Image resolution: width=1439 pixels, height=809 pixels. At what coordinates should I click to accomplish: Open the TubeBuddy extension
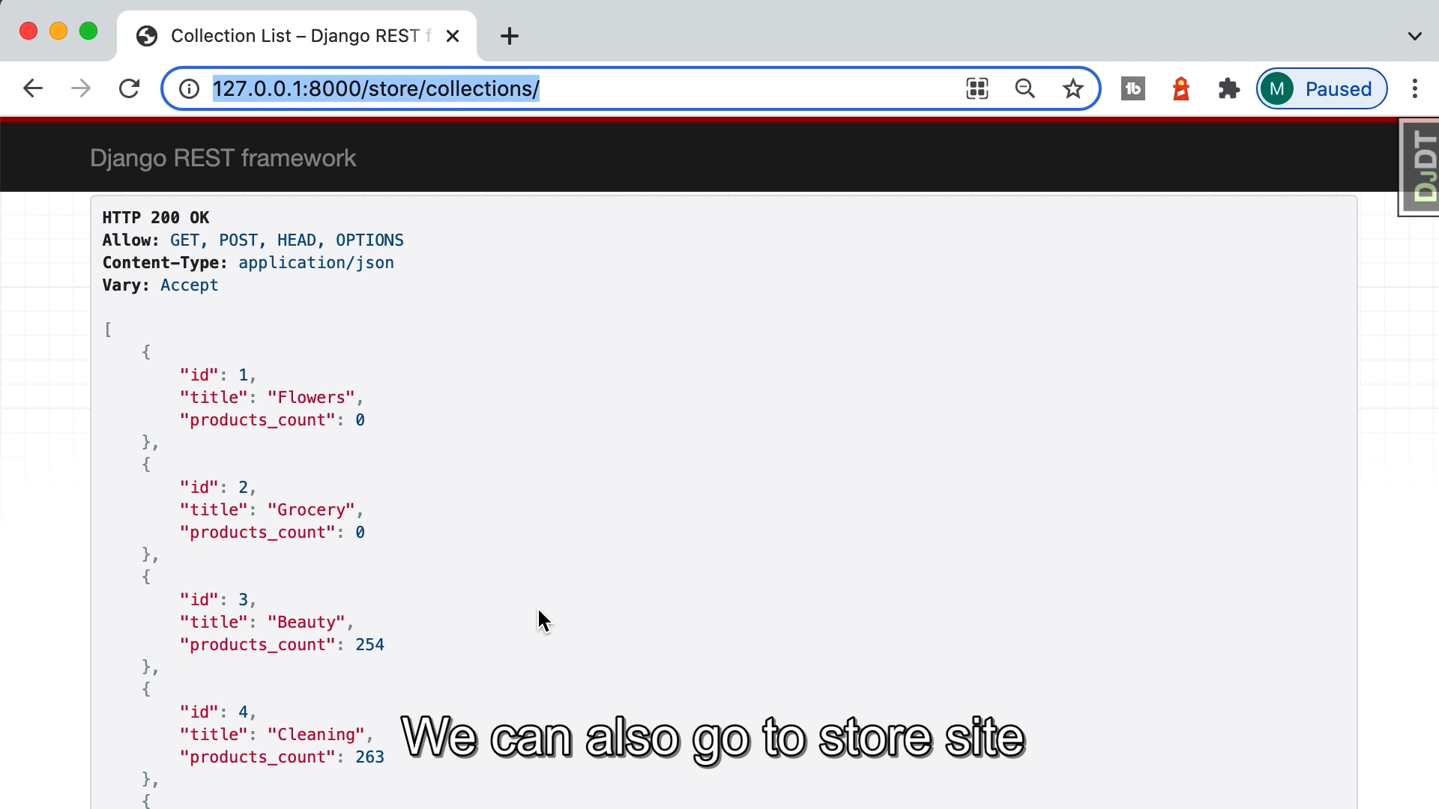tap(1132, 88)
